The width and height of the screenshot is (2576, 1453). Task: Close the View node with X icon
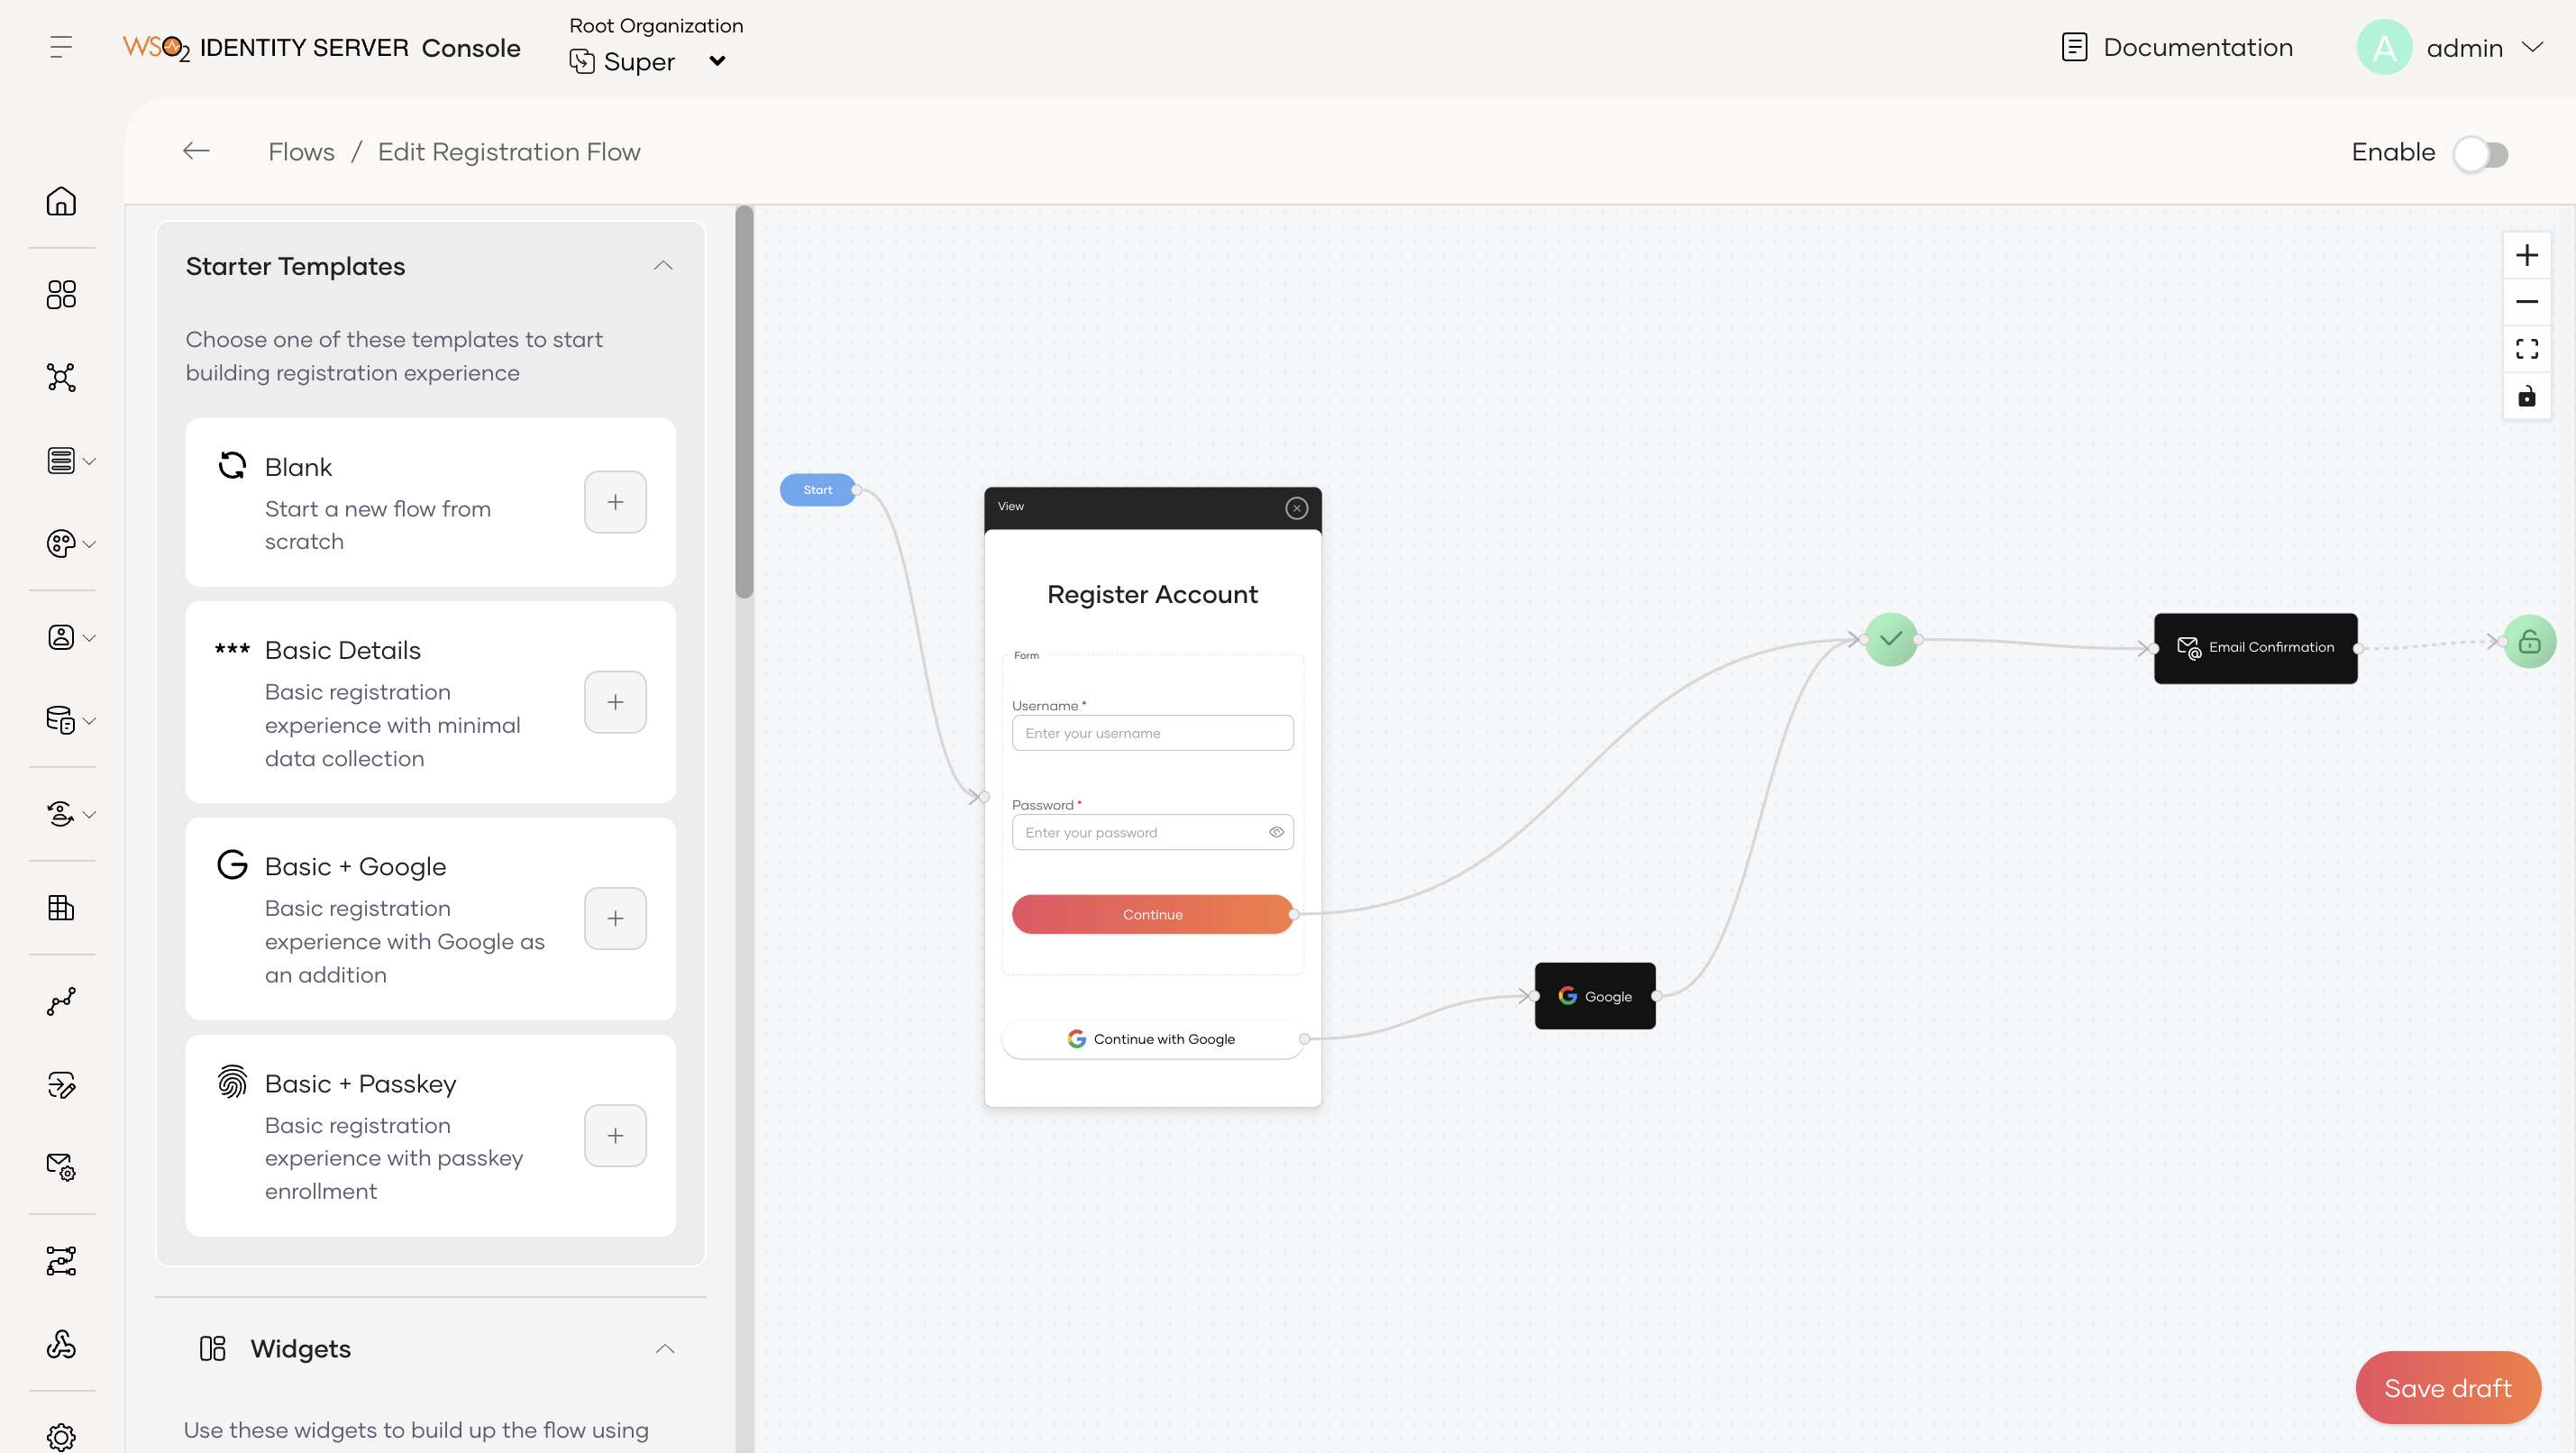click(x=1296, y=508)
